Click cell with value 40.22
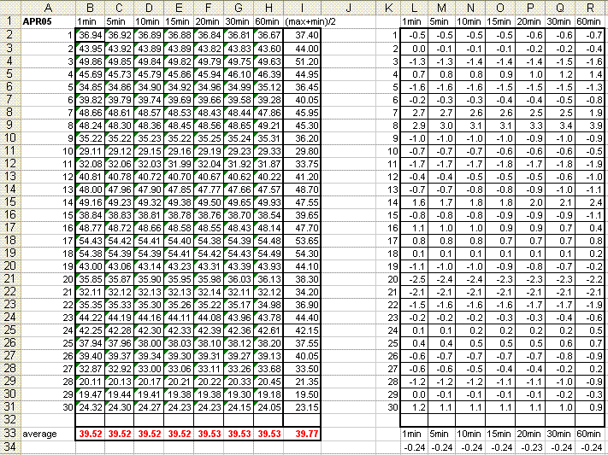 coord(269,177)
